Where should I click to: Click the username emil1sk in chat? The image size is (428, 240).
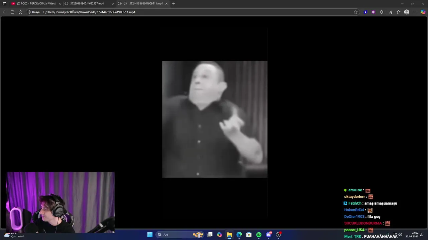[x=355, y=190]
